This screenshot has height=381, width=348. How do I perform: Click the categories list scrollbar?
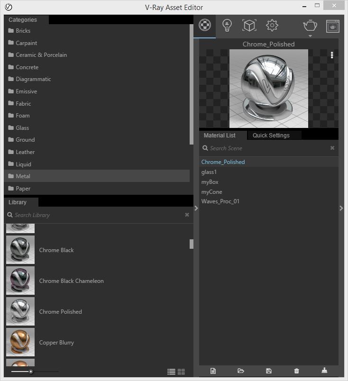[x=192, y=84]
